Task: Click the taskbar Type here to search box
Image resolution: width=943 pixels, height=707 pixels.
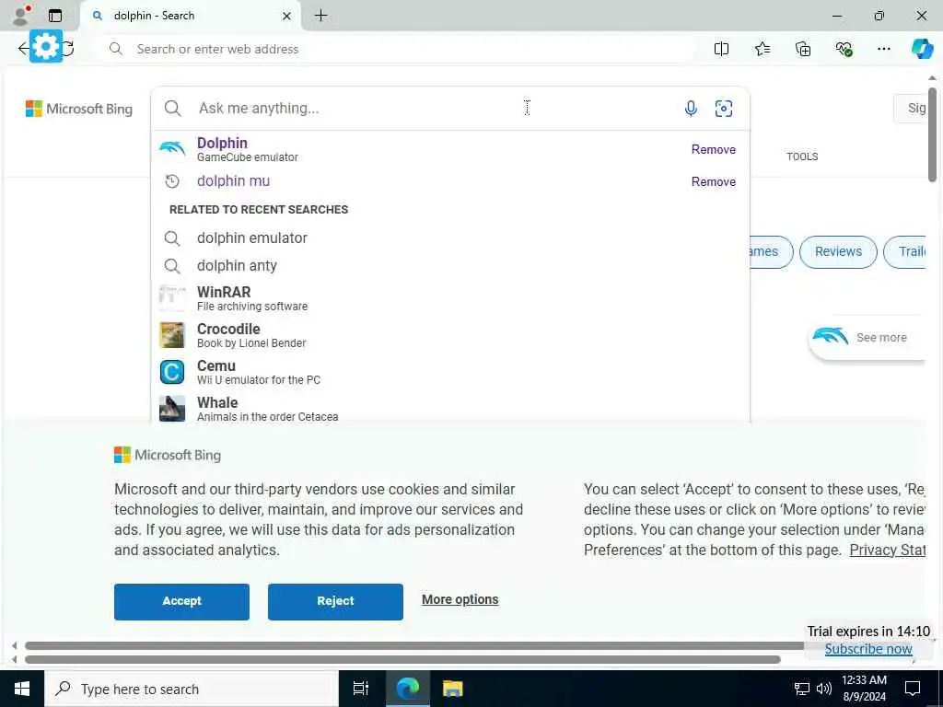Action: click(x=192, y=689)
